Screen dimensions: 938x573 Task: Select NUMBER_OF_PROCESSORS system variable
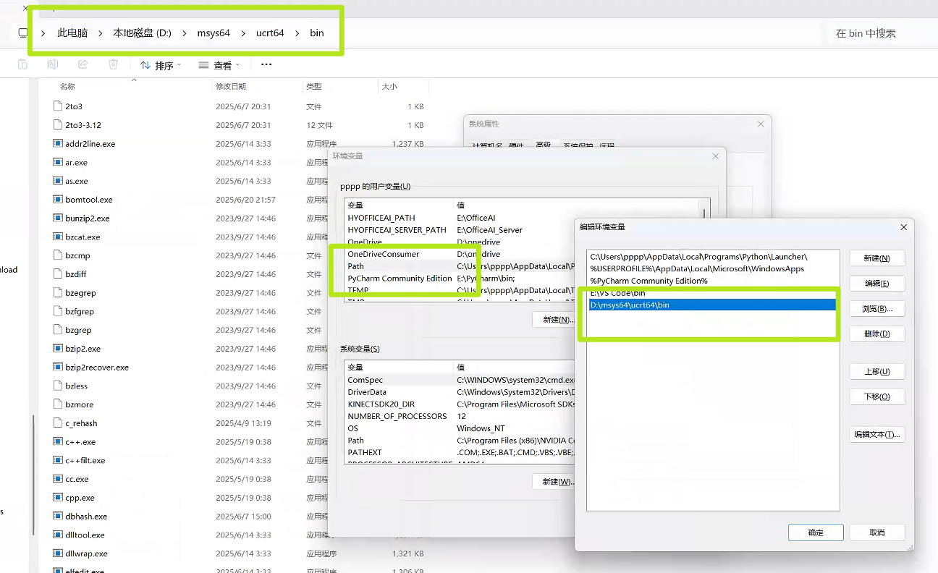397,416
